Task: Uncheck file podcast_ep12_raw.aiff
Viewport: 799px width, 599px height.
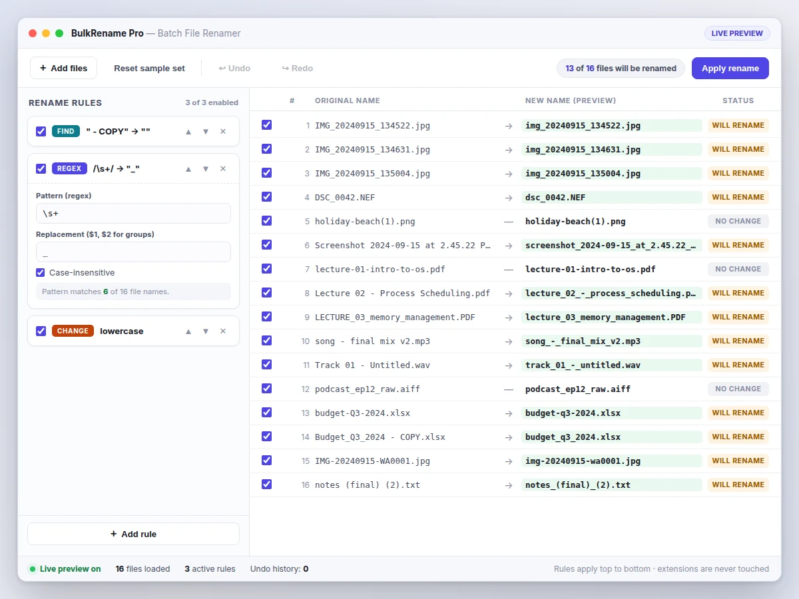Action: tap(267, 389)
